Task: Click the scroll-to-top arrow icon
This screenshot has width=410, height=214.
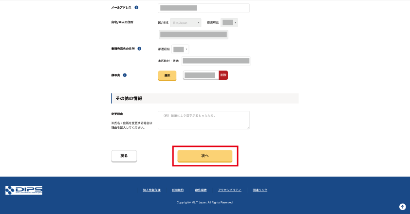Action: pos(402,207)
